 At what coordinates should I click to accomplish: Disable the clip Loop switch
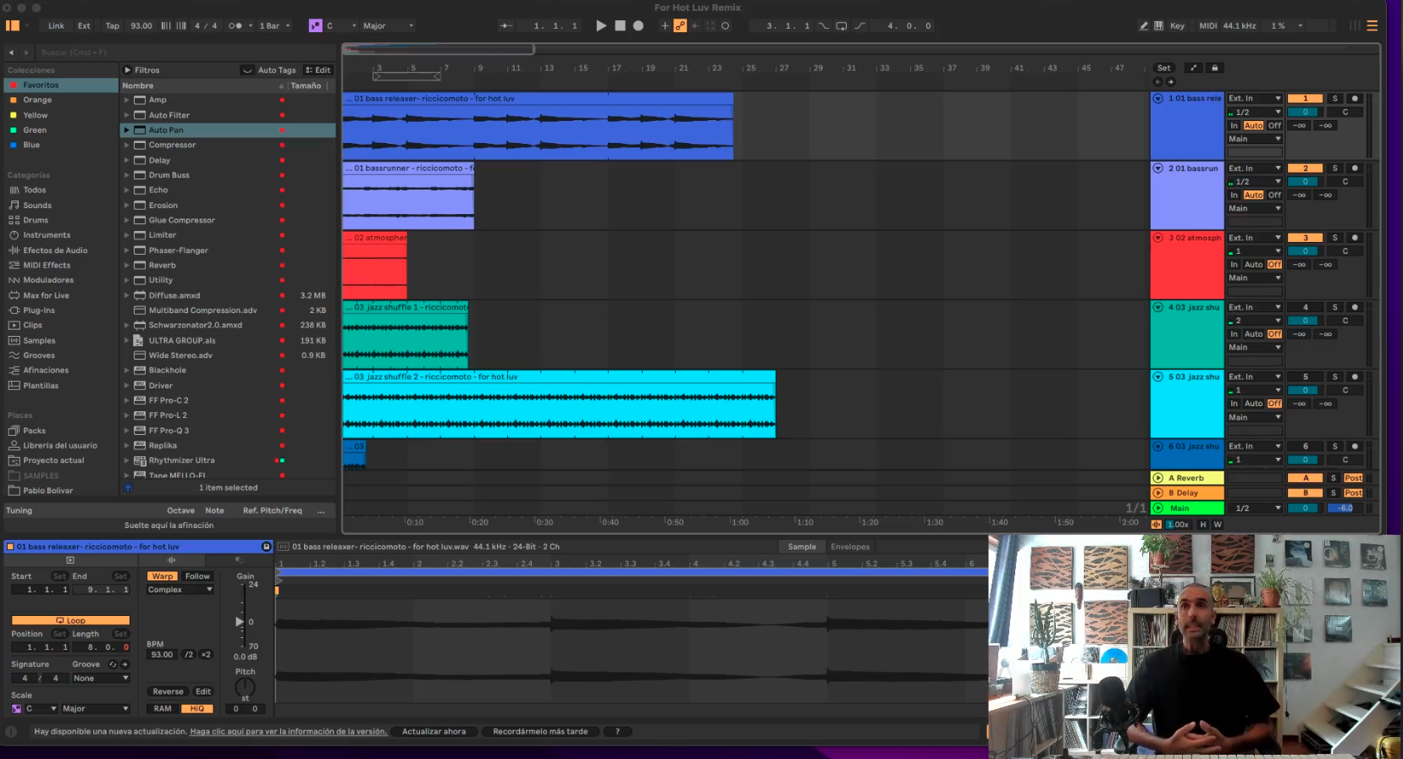click(x=70, y=620)
